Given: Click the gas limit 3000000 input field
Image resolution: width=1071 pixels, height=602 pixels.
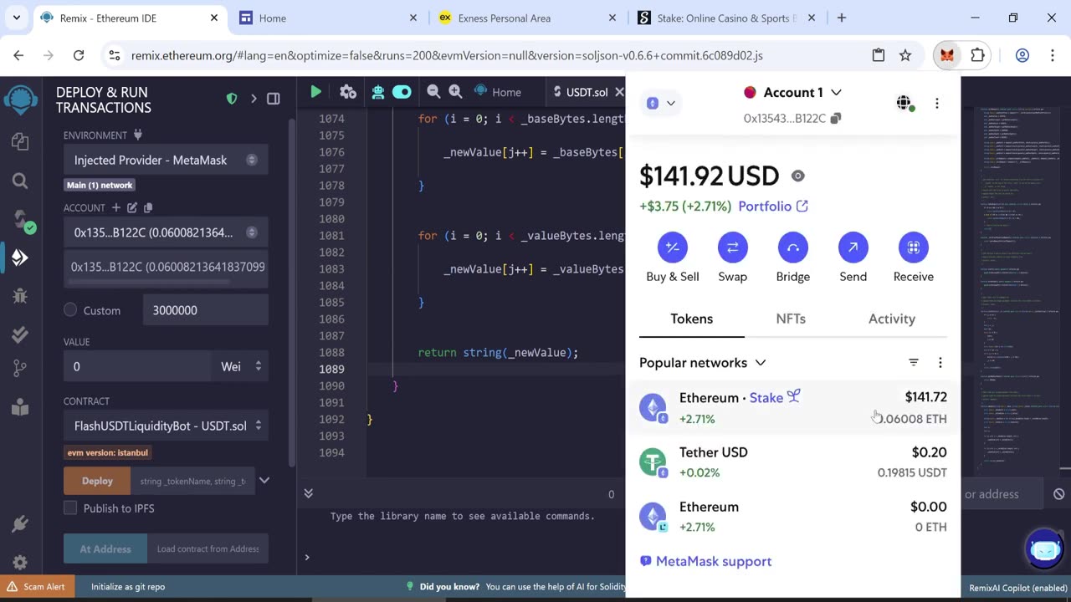Looking at the screenshot, I should coord(206,310).
